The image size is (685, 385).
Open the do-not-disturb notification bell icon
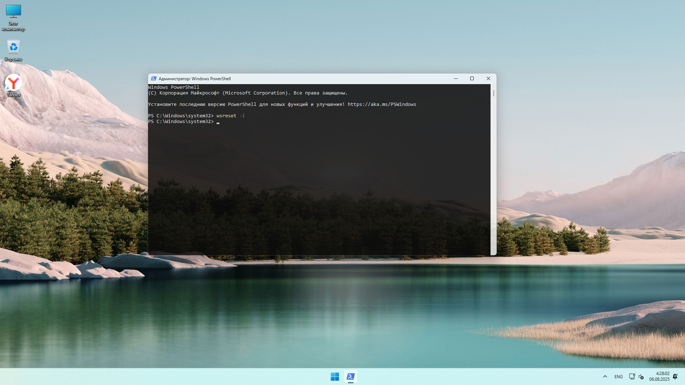[675, 376]
